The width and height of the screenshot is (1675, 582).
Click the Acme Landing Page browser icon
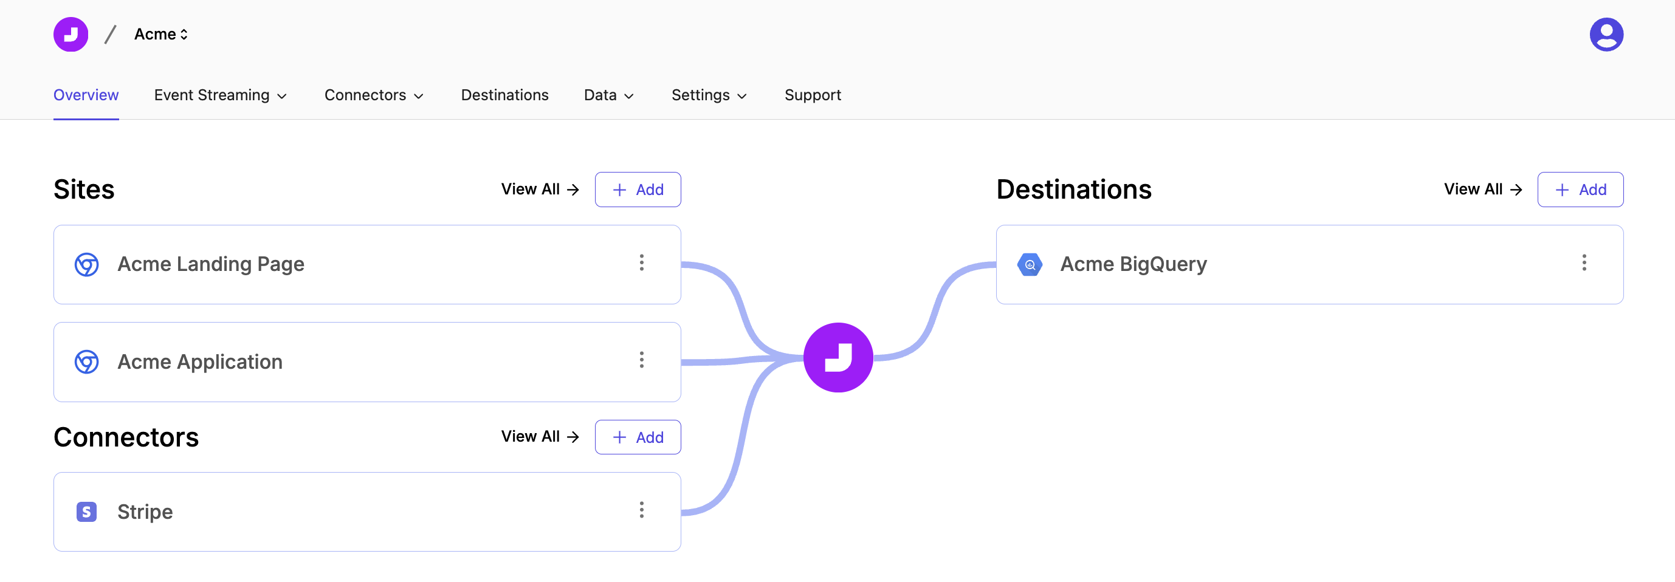tap(86, 265)
